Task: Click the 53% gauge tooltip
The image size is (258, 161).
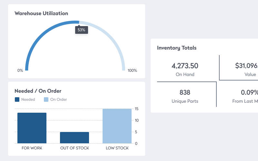Action: coord(81,30)
